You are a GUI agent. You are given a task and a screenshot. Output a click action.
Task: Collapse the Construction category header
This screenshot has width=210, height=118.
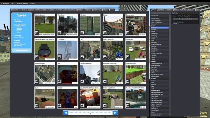pyautogui.click(x=160, y=18)
